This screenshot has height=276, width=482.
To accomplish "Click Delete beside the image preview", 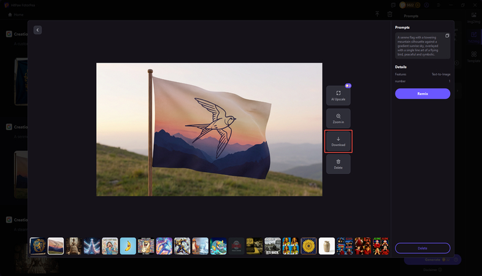I will tap(338, 164).
